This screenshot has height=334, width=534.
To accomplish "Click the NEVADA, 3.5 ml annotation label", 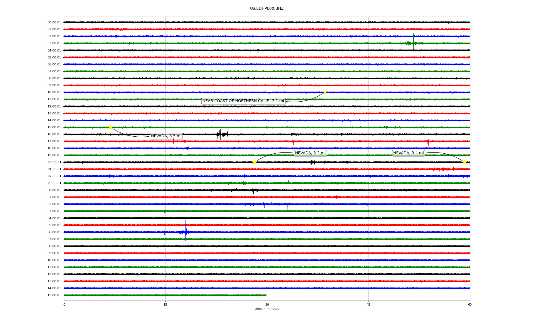I will 166,136.
